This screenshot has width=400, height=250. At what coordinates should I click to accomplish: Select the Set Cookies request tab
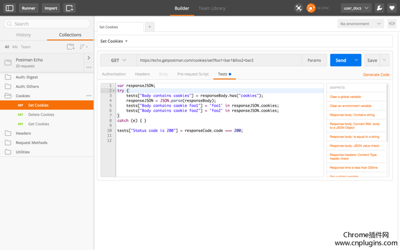(120, 27)
